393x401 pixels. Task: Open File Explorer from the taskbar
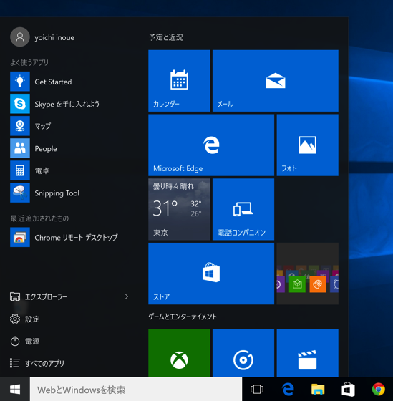point(318,390)
